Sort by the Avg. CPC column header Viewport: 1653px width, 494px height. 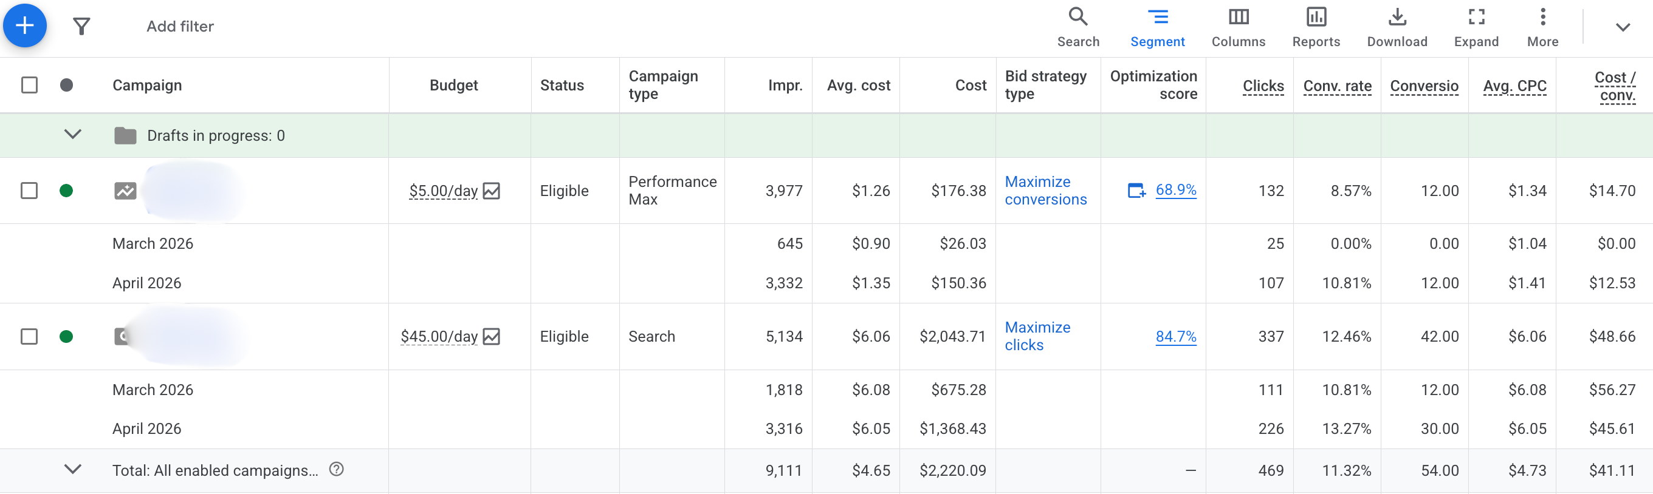point(1514,86)
